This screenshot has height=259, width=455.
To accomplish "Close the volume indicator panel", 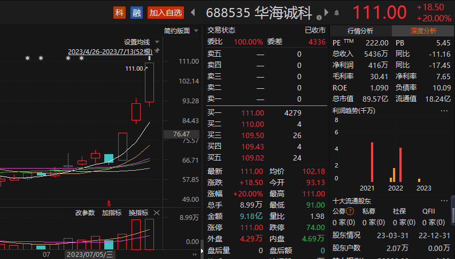I will coord(157,213).
